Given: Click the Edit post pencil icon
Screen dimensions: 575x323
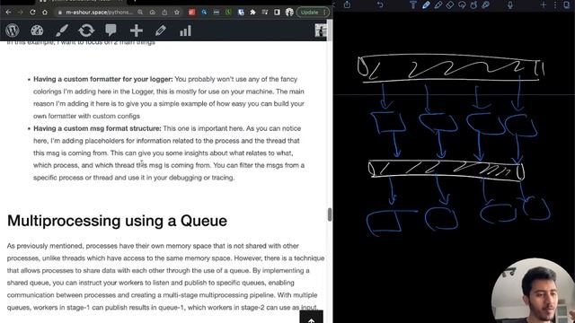Looking at the screenshot, I should (161, 31).
